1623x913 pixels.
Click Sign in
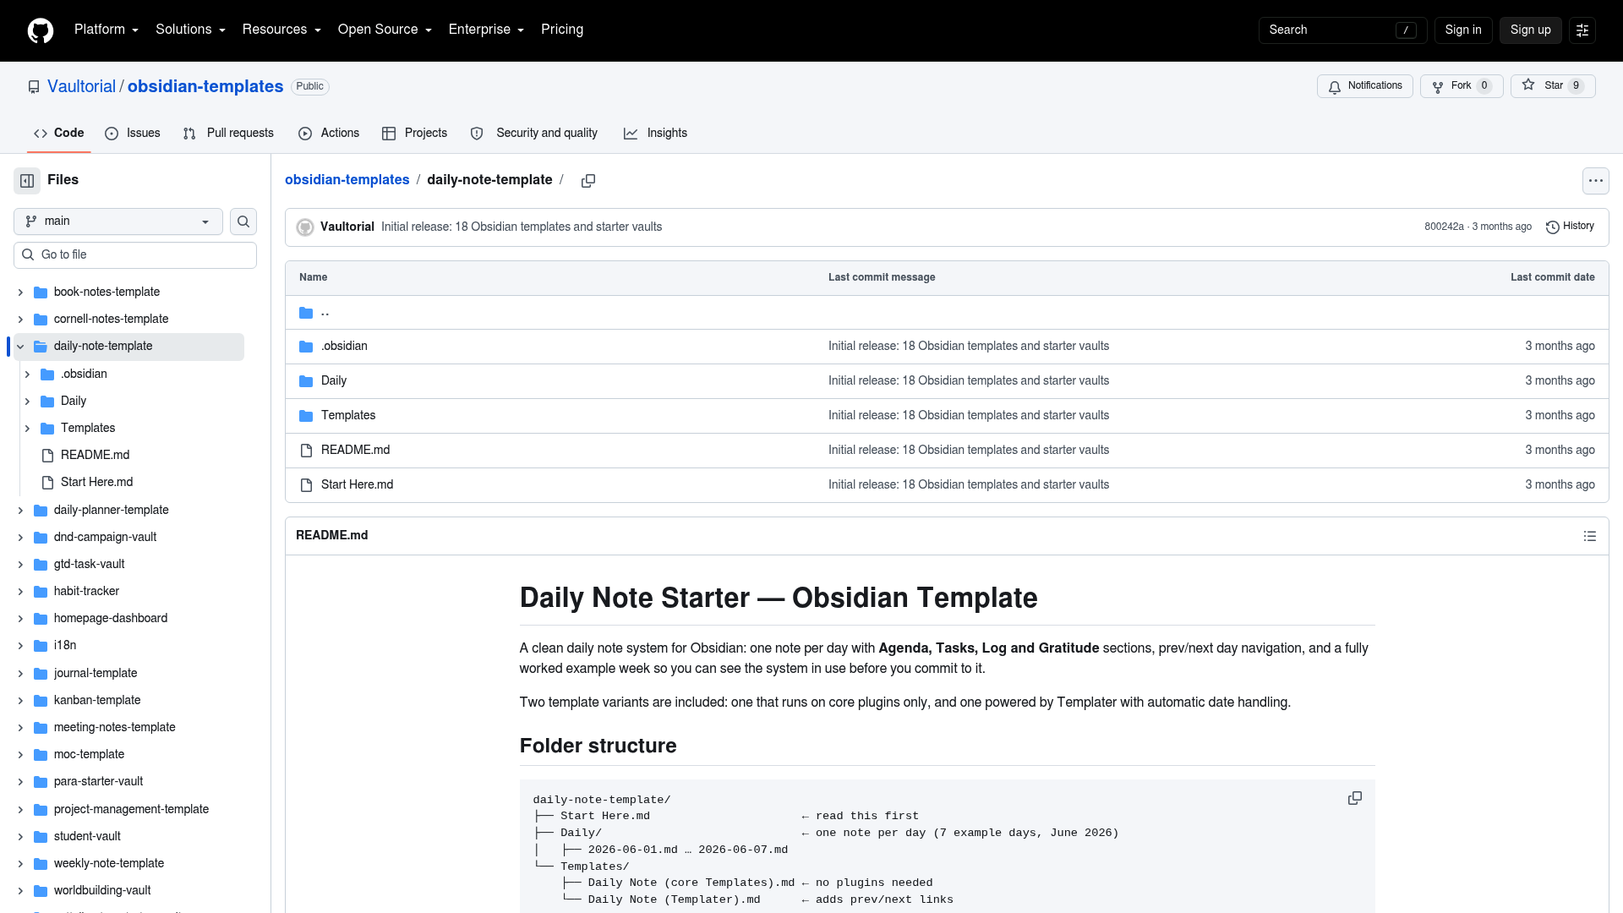click(x=1463, y=30)
